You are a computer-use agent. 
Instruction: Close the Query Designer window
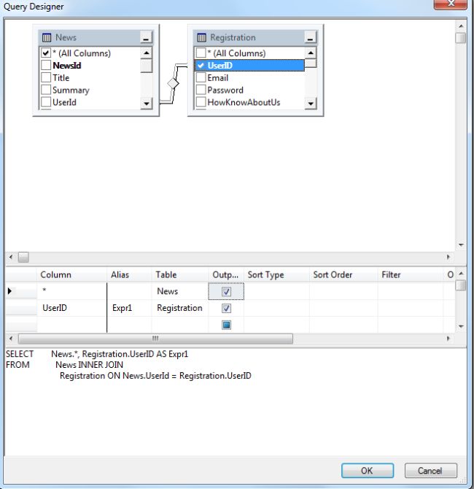click(451, 4)
